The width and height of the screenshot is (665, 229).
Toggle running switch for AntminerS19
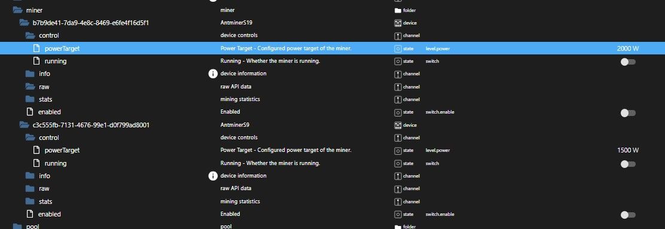tap(628, 62)
